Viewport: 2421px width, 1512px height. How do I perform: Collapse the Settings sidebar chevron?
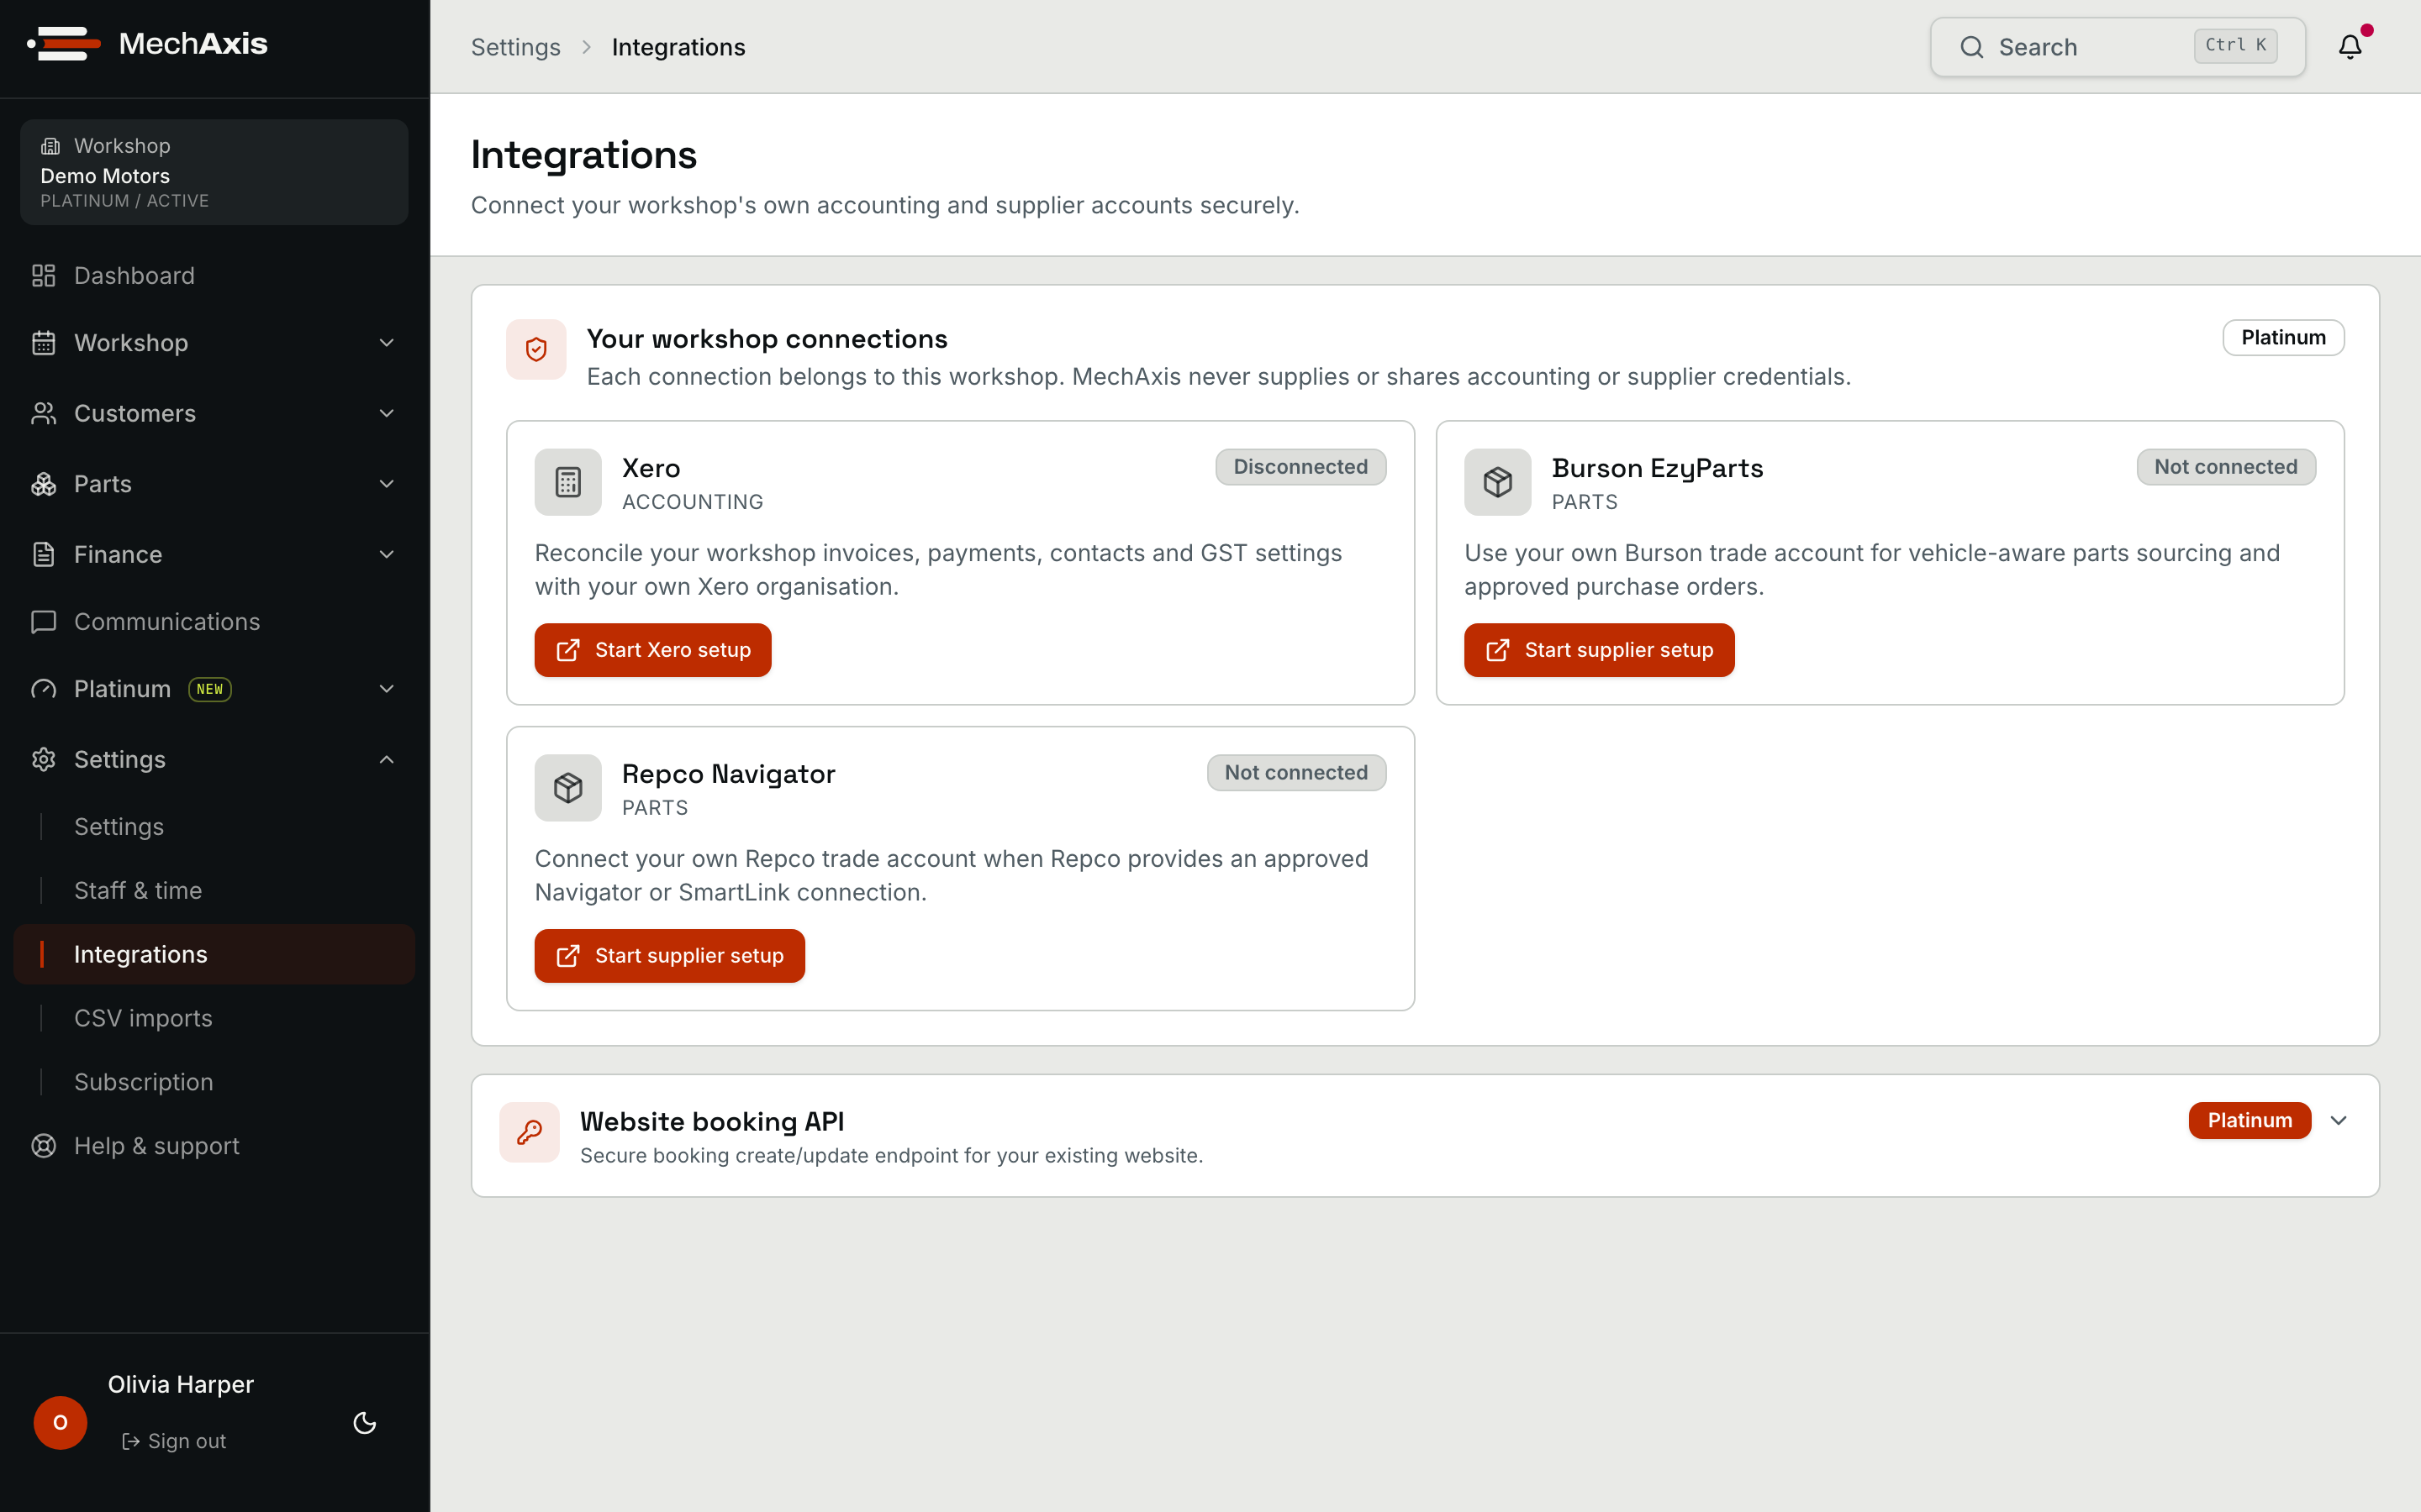click(x=388, y=760)
